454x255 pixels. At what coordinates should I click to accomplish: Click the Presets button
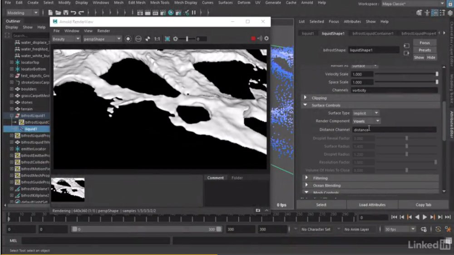point(424,50)
